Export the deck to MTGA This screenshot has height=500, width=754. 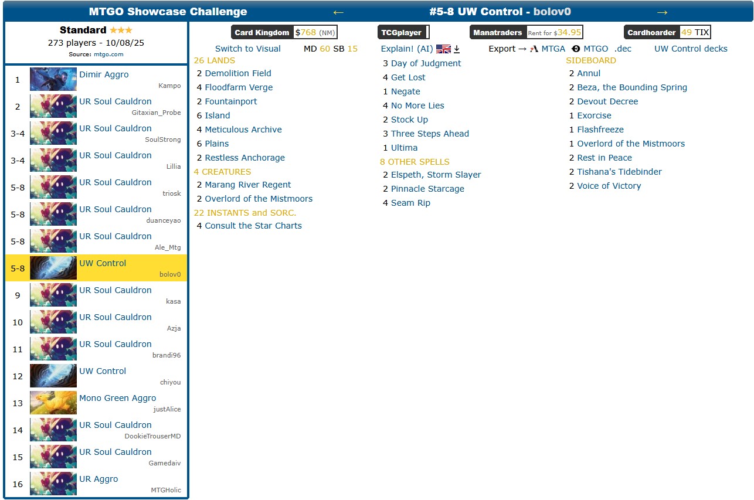tap(553, 49)
